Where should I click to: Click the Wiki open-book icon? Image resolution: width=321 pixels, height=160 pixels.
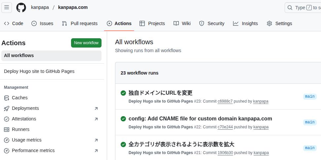pyautogui.click(x=176, y=23)
